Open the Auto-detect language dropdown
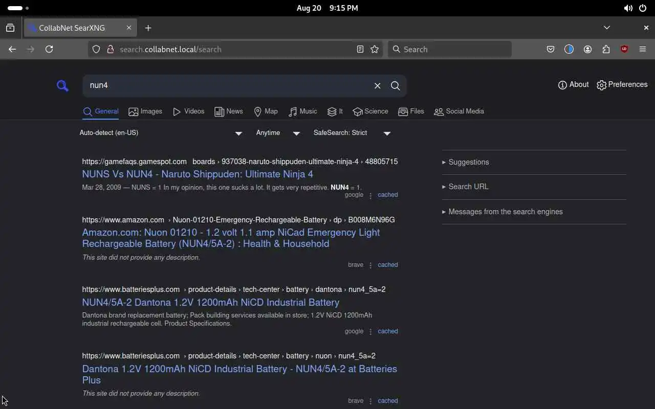Image resolution: width=655 pixels, height=409 pixels. pyautogui.click(x=161, y=133)
